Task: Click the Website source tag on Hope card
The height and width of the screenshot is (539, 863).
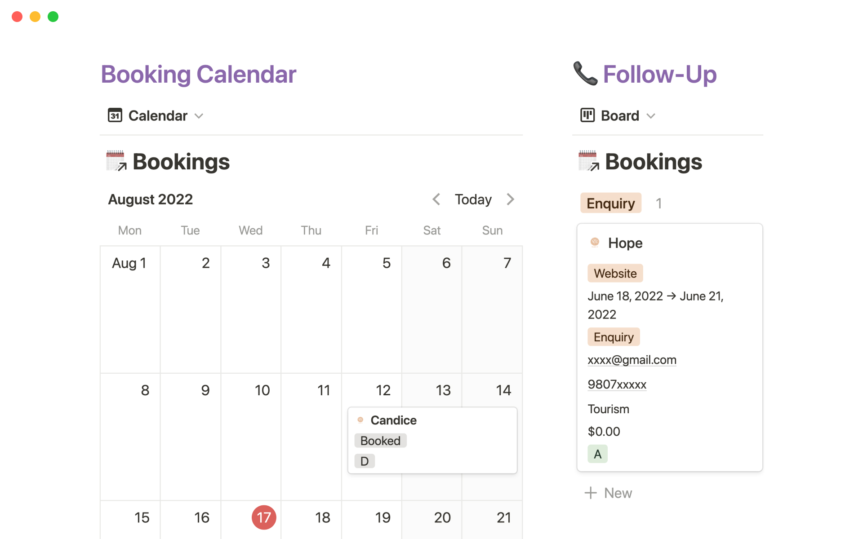Action: pos(615,273)
